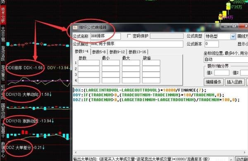
Task: Click the down arrow beside DDY(10) value -13.94
Action: coord(52,121)
